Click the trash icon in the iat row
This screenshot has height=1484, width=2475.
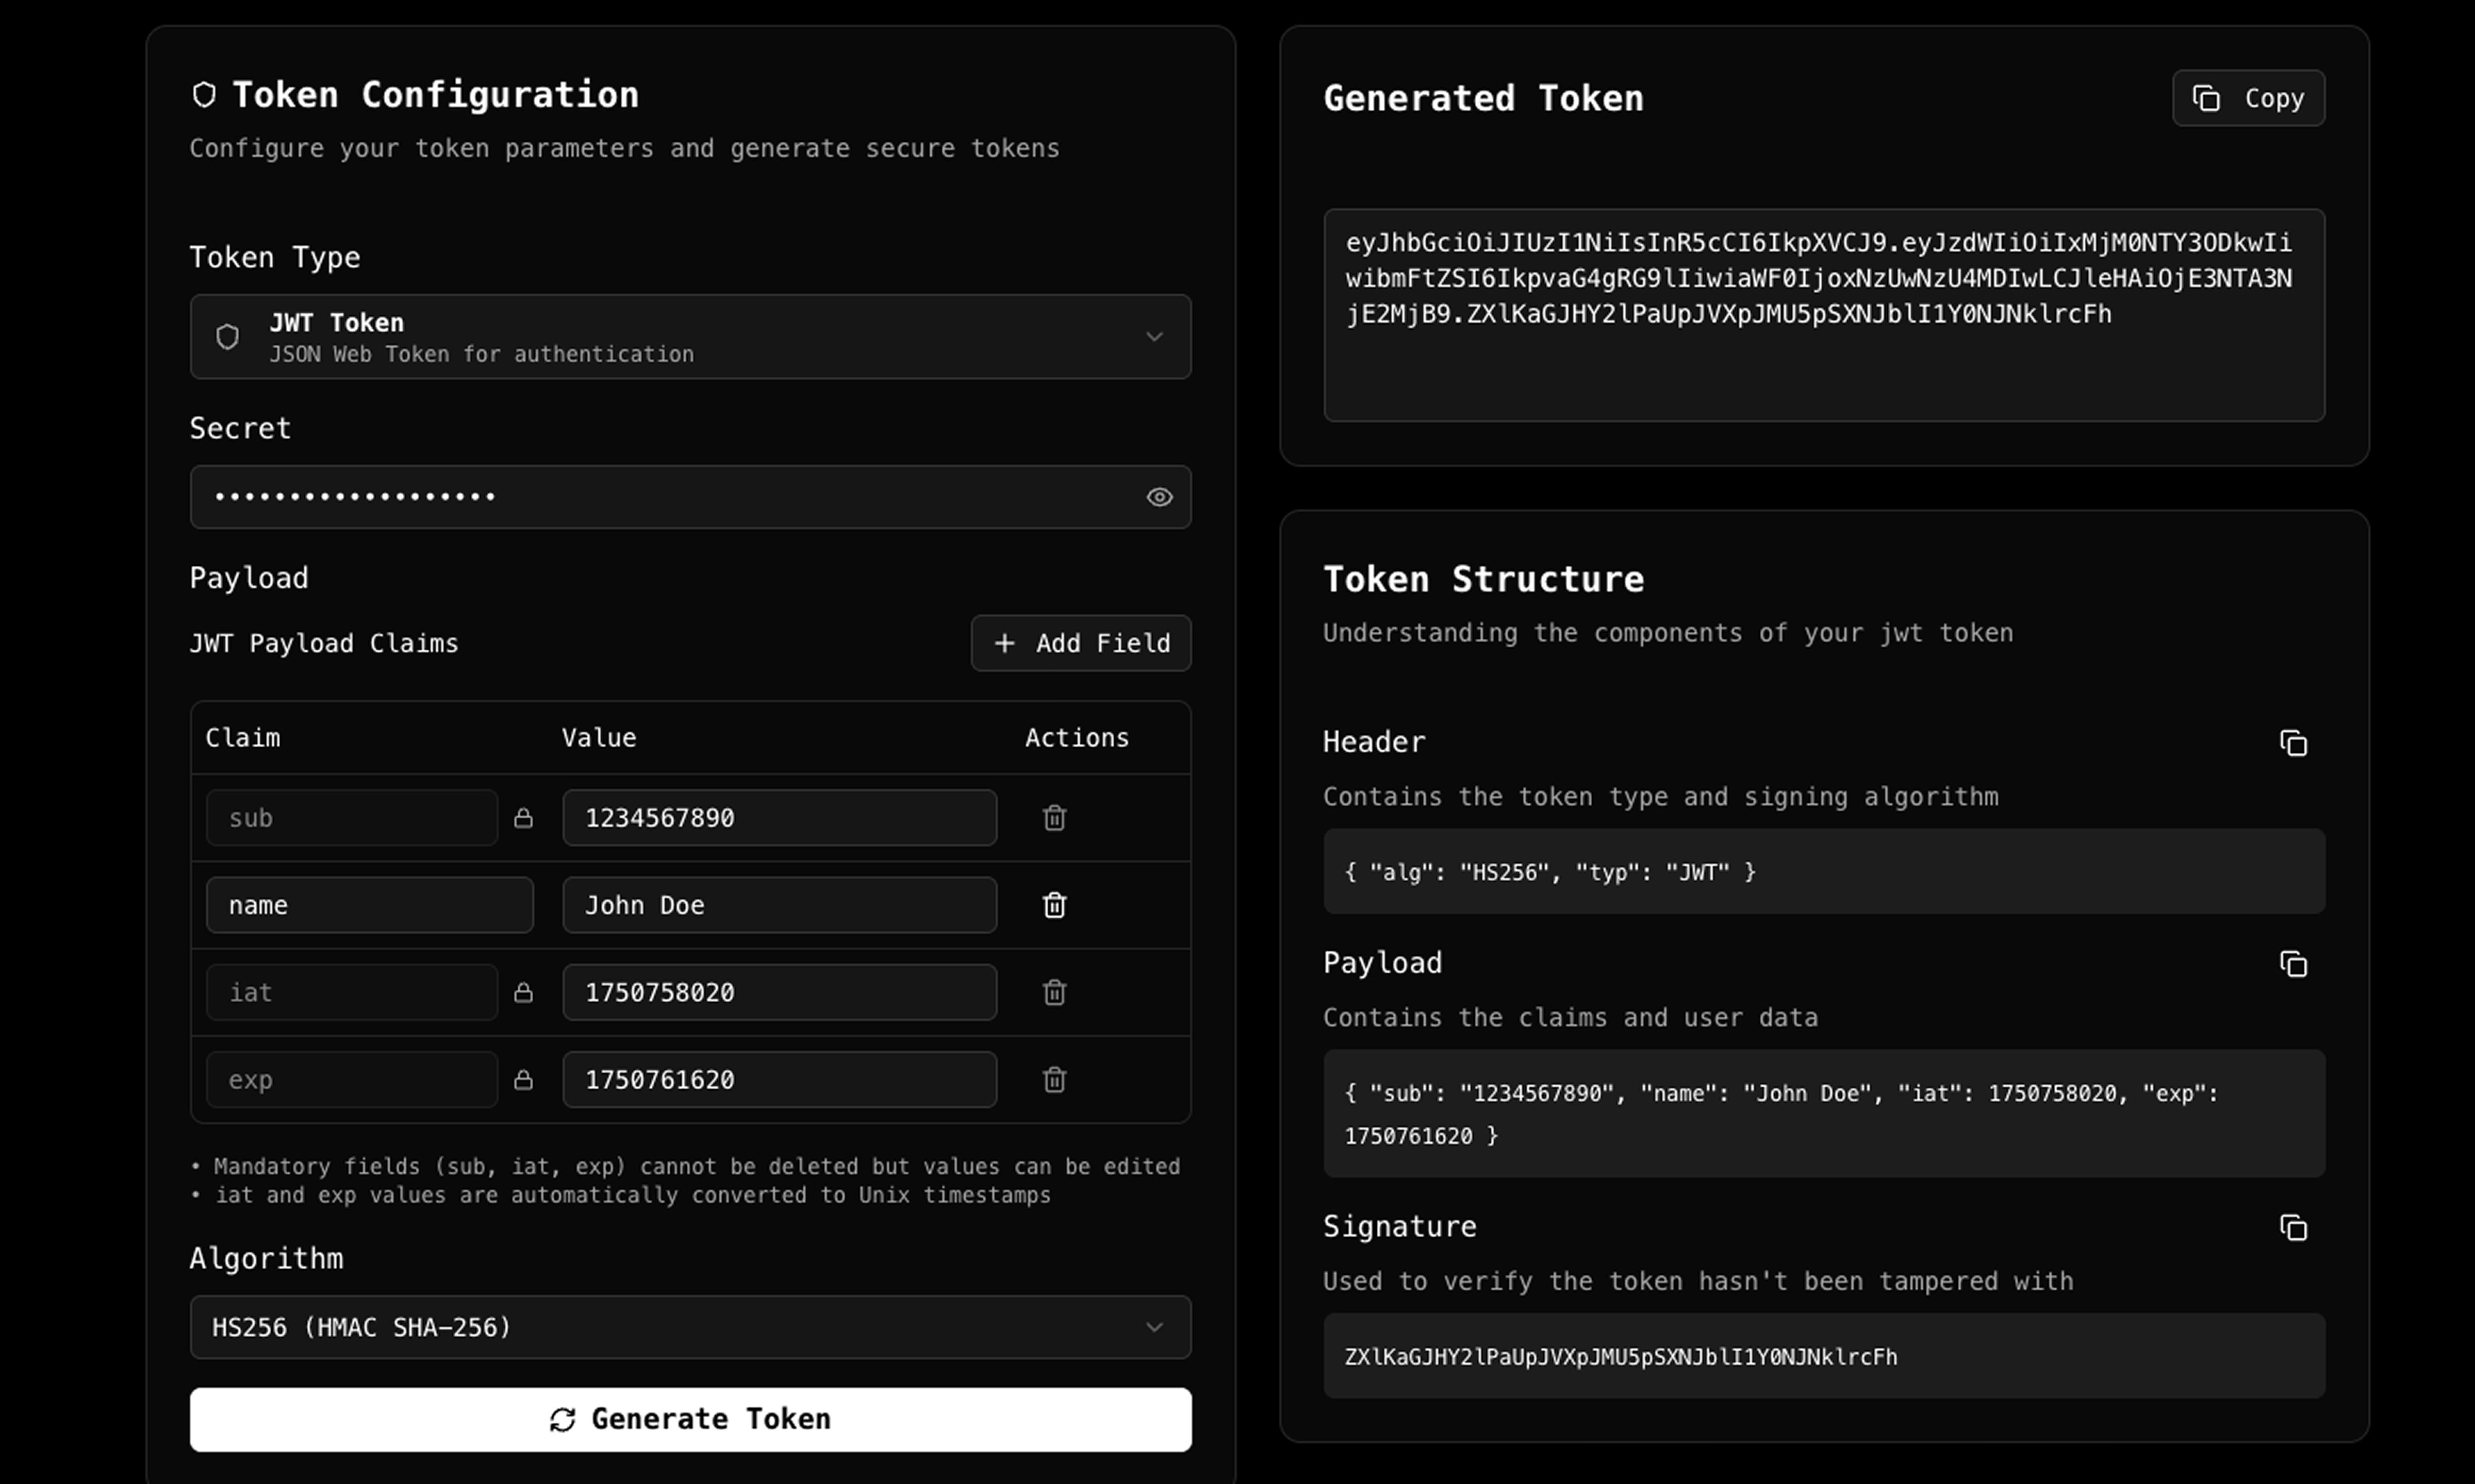[x=1054, y=992]
